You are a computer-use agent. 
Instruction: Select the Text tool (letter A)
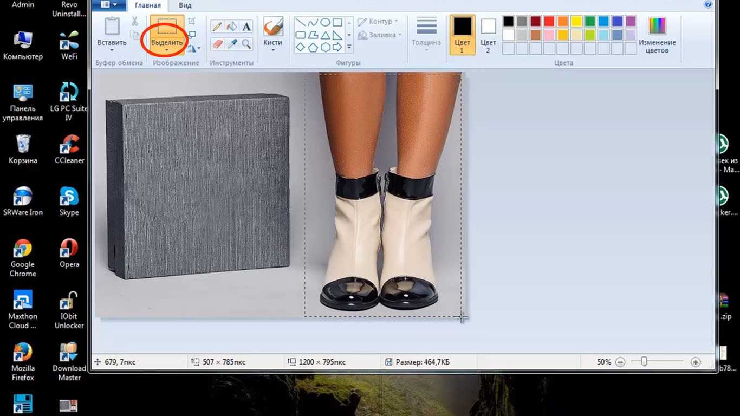(x=246, y=26)
